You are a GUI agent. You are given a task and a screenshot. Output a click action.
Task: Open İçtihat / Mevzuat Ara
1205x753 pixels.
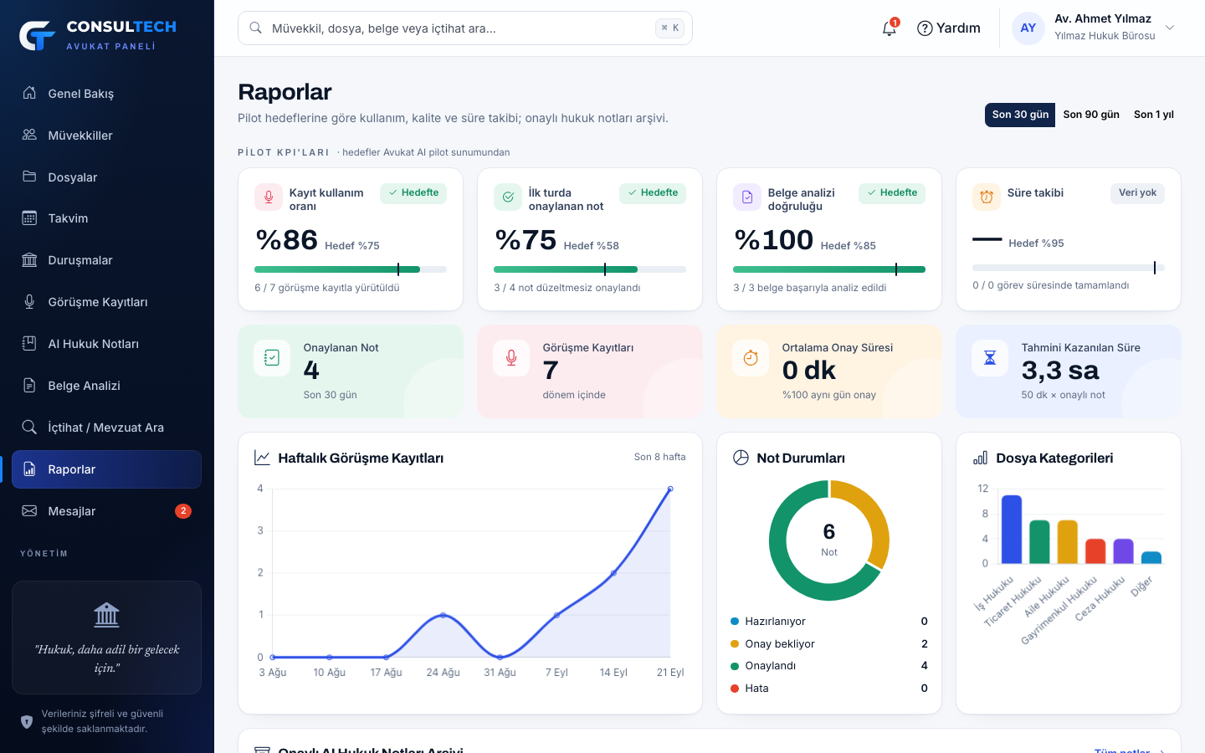(x=106, y=428)
